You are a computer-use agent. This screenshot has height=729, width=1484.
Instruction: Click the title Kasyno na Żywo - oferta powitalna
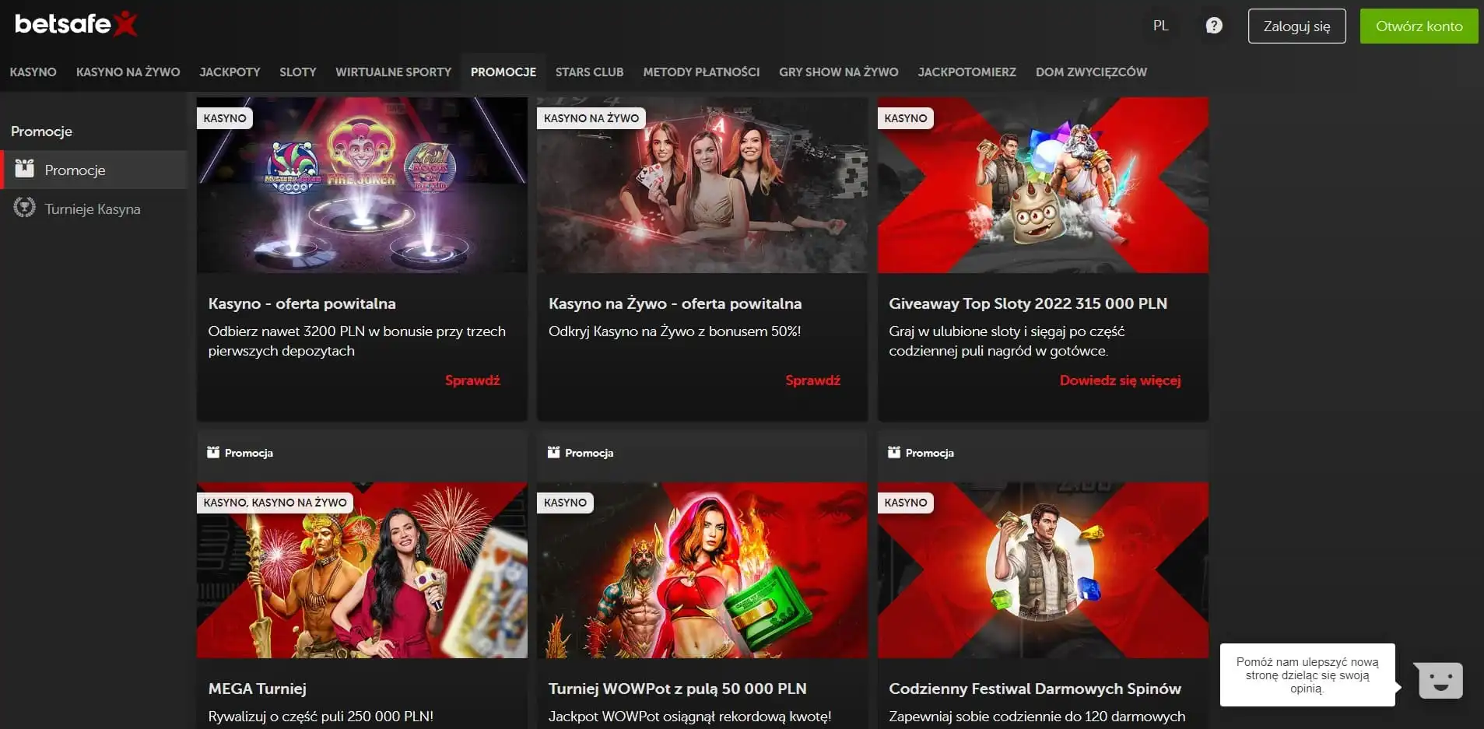point(675,303)
